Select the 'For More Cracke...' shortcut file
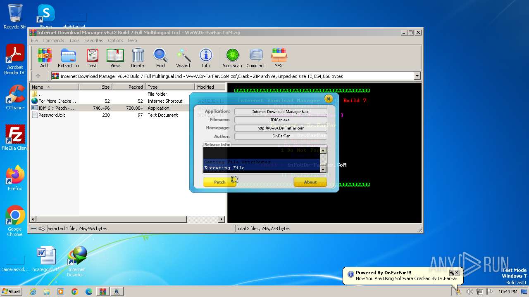Image resolution: width=529 pixels, height=297 pixels. [x=127, y=101]
